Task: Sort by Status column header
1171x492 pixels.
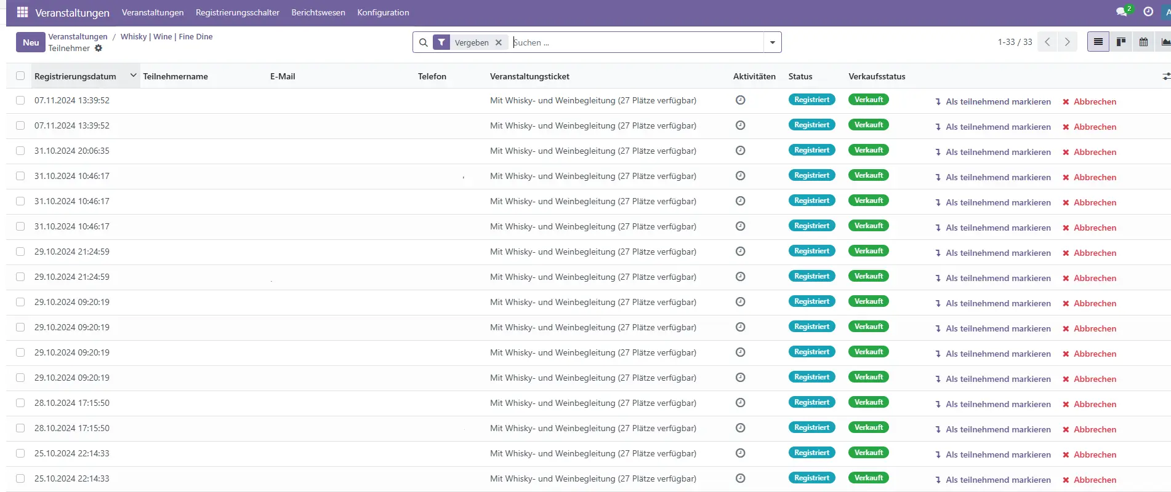Action: click(x=800, y=76)
